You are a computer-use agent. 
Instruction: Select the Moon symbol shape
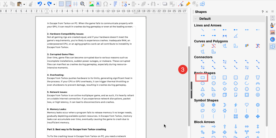[225, 105]
